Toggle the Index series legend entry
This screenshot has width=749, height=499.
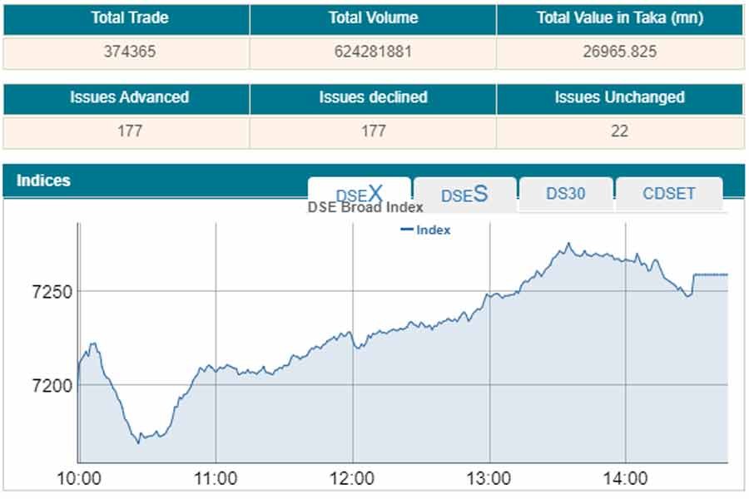click(x=425, y=230)
